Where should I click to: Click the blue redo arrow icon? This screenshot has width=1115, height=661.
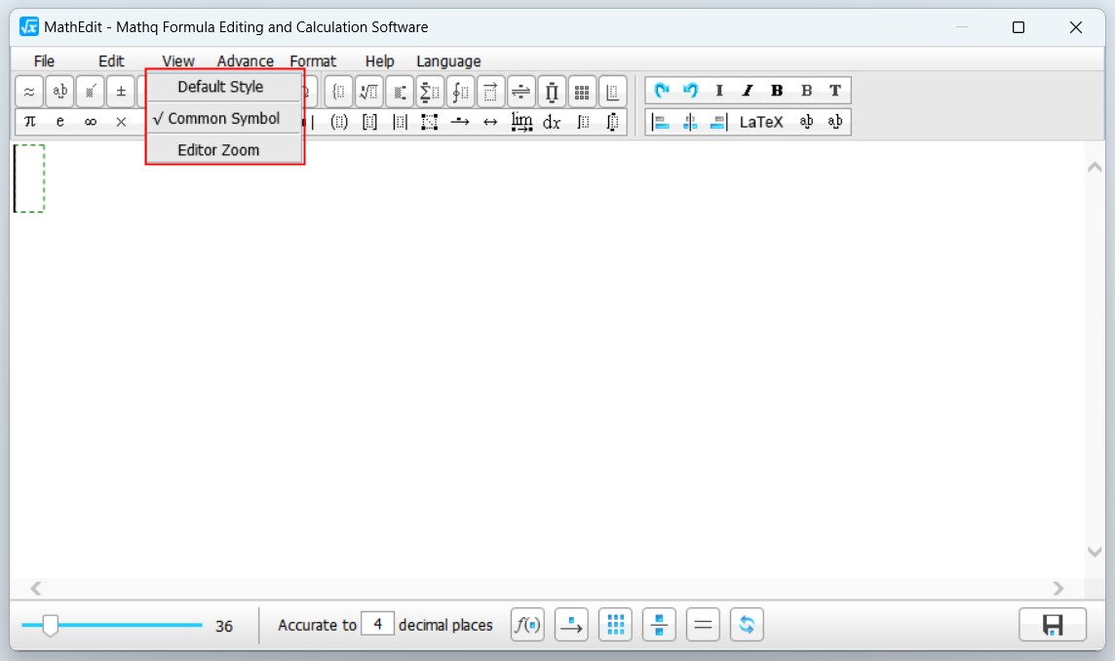coord(662,91)
